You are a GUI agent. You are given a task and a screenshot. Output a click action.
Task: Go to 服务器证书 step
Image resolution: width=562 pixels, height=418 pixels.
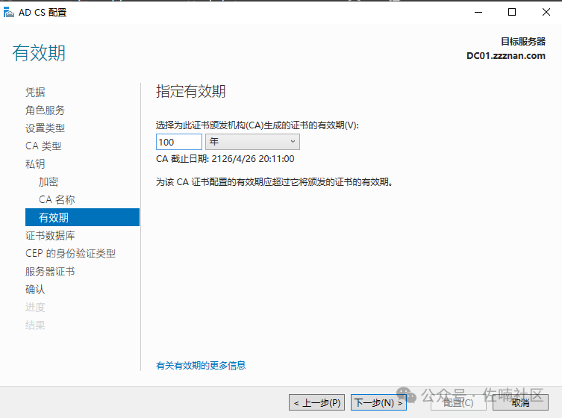click(x=50, y=272)
